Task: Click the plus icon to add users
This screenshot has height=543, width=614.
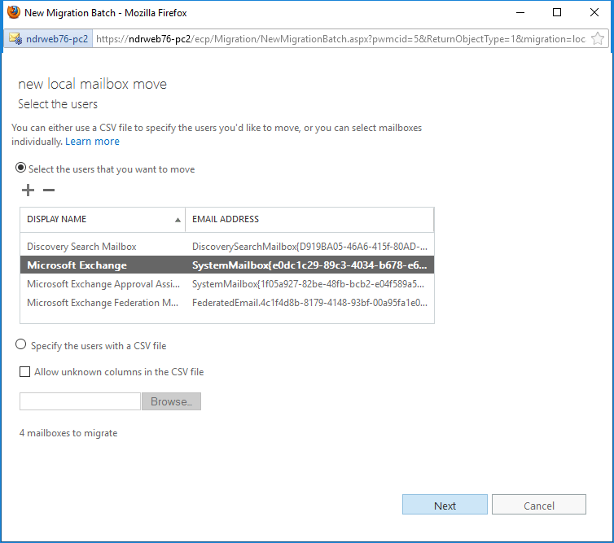Action: pyautogui.click(x=28, y=190)
